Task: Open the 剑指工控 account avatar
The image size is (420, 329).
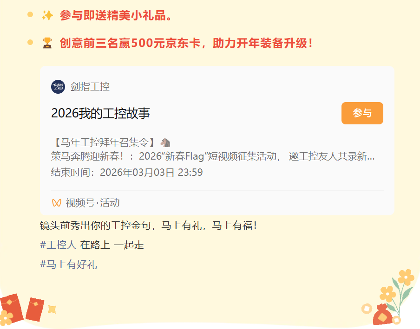Action: 58,87
